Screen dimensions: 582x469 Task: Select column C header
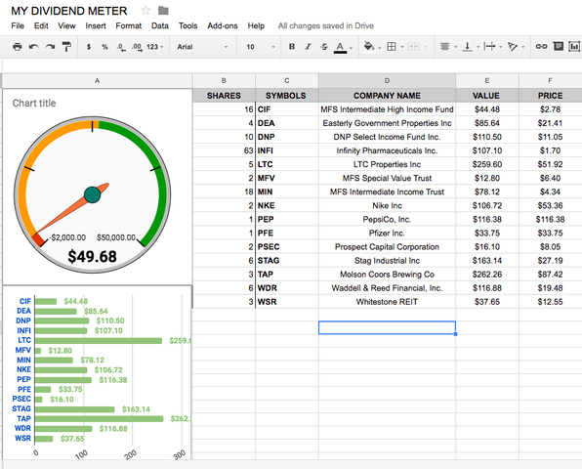[286, 80]
